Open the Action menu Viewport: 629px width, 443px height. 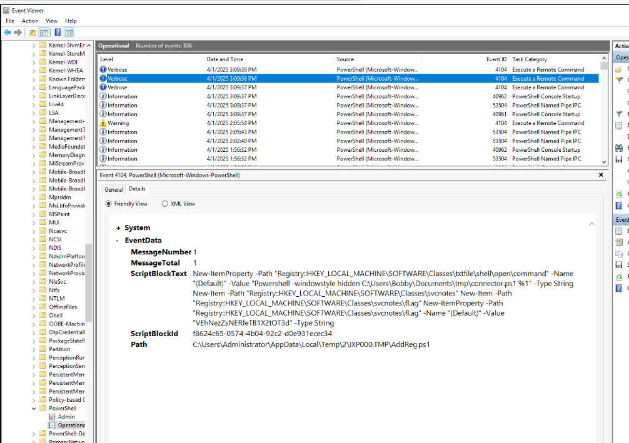tap(30, 21)
